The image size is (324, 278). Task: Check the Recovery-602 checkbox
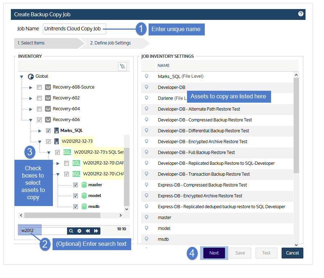point(39,98)
